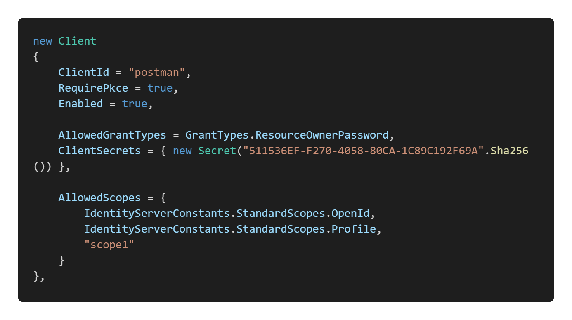Select the "postman" string value
This screenshot has height=320, width=572.
tap(157, 72)
